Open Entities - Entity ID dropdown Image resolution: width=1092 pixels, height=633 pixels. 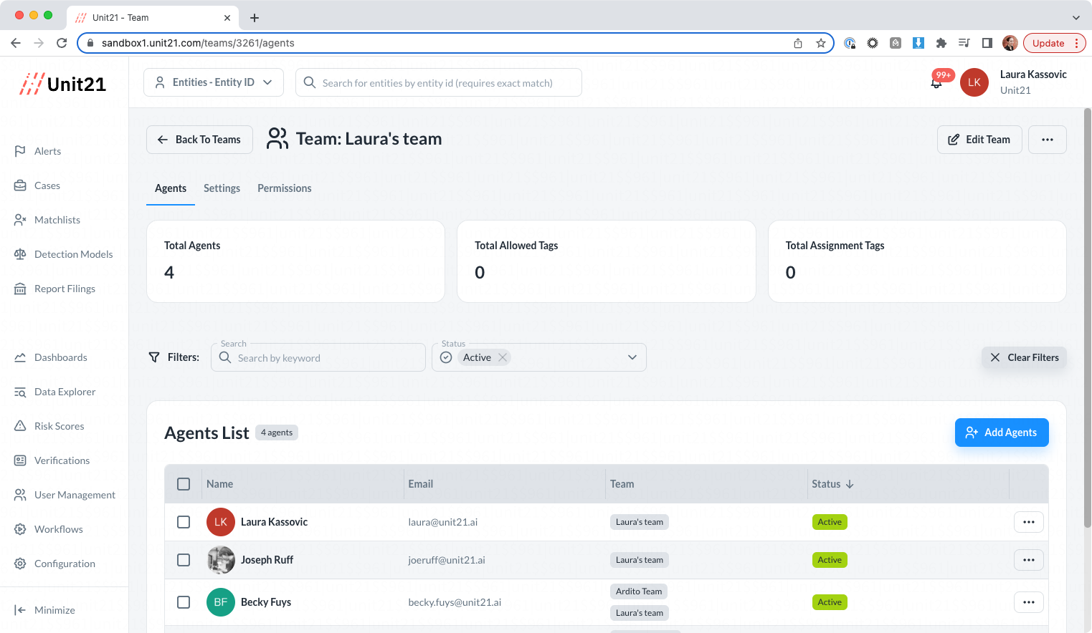[214, 82]
